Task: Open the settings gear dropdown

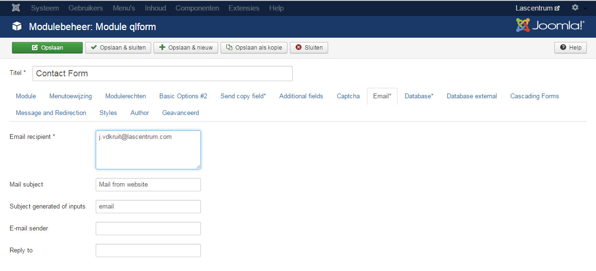Action: 577,8
